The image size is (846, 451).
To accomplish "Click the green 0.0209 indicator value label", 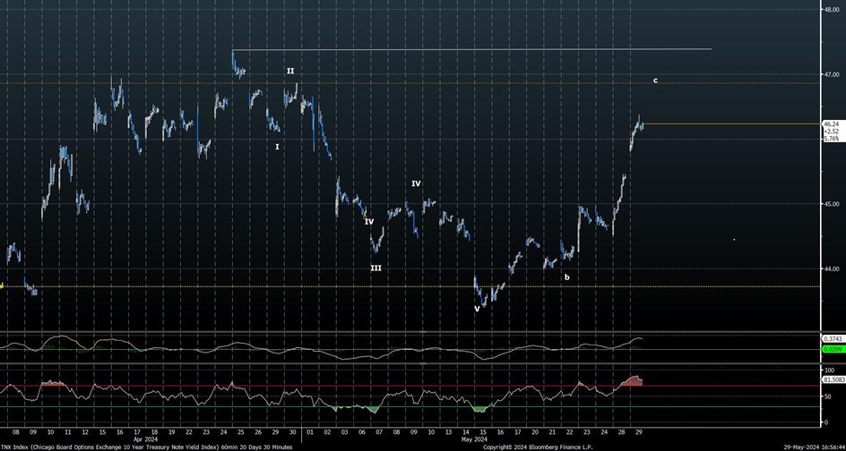I will 833,350.
